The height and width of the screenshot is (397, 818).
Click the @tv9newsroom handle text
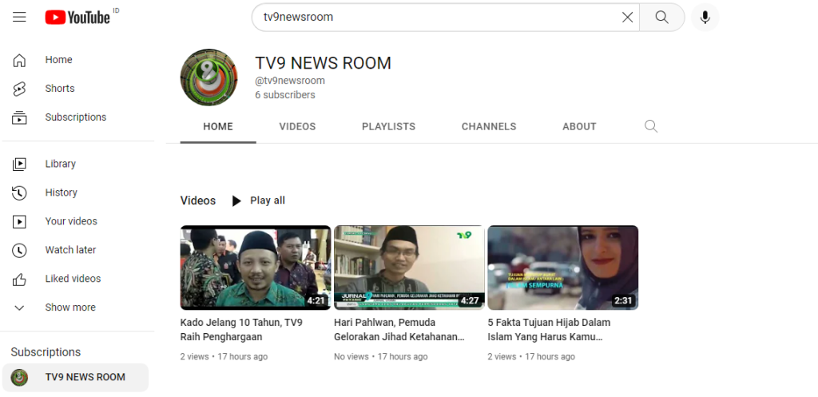click(289, 81)
